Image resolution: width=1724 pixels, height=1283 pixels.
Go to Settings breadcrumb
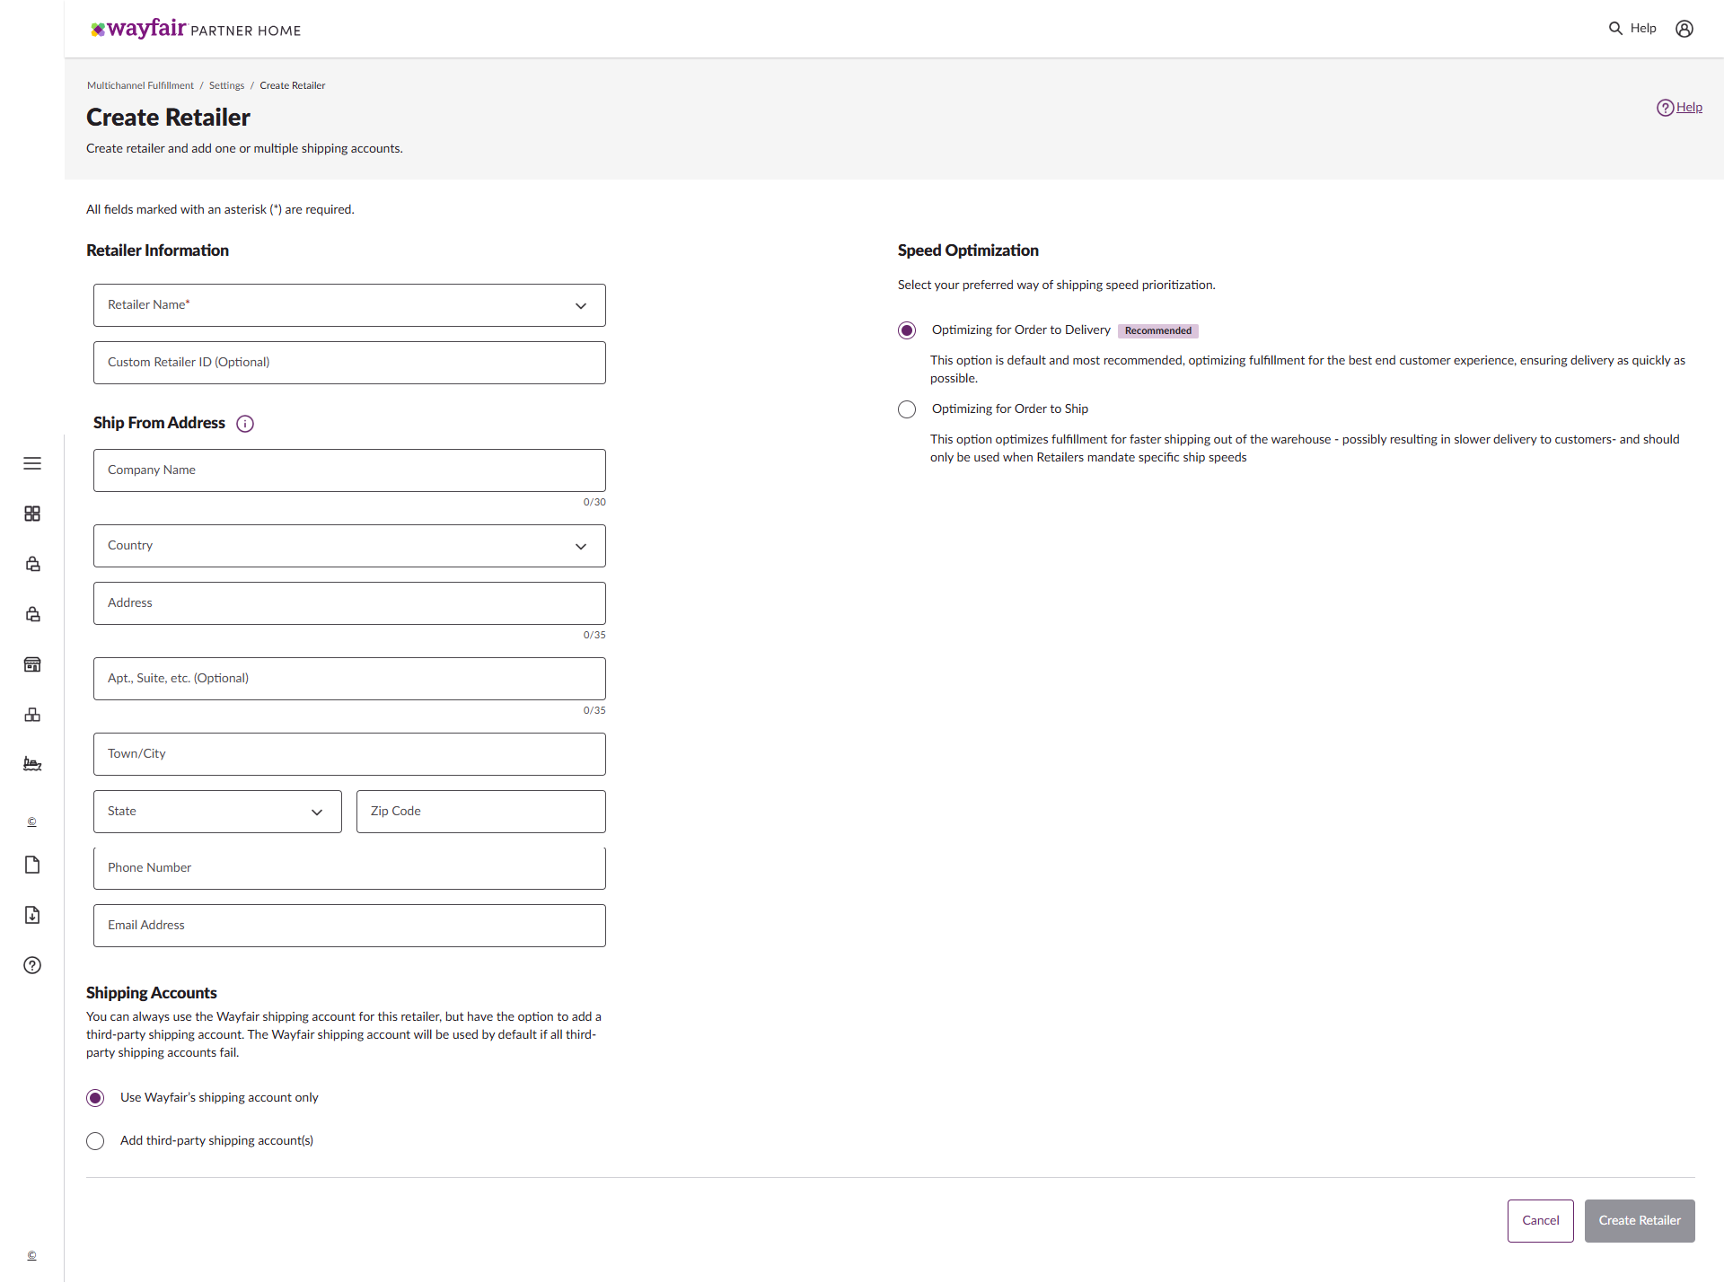click(226, 85)
